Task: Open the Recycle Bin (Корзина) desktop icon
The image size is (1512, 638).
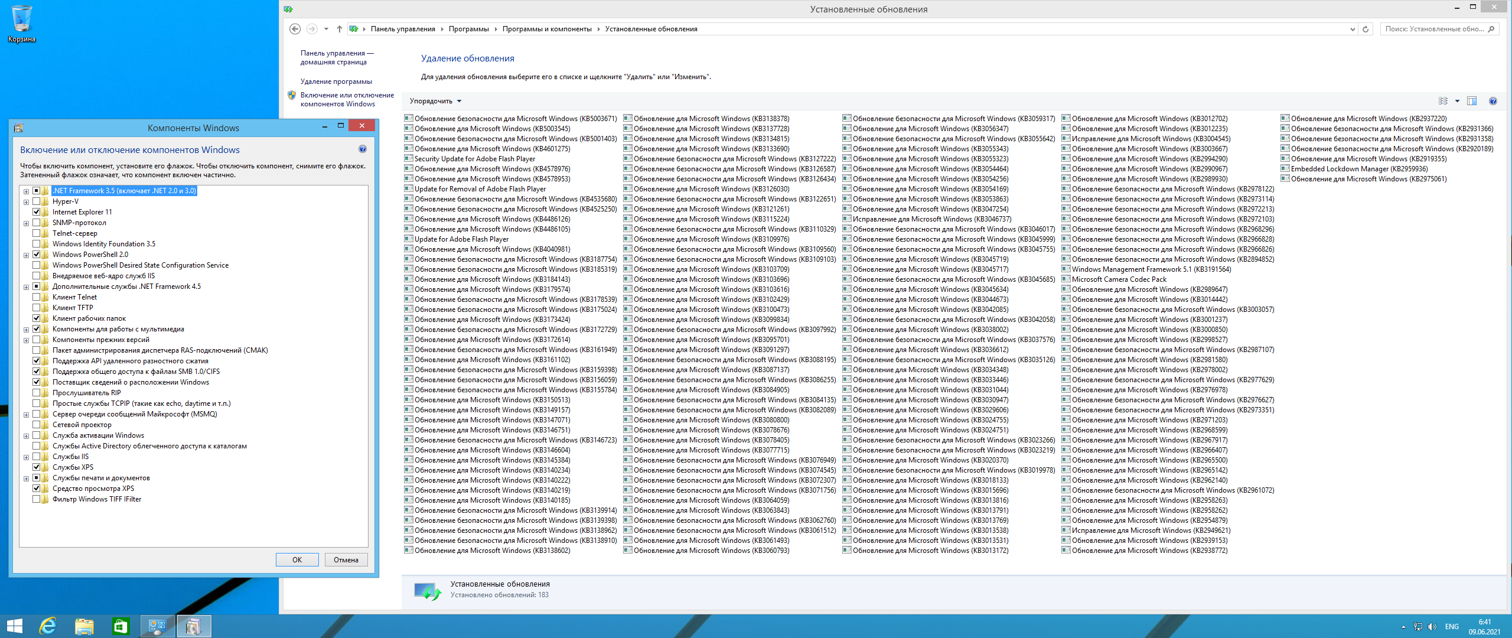Action: pos(22,24)
